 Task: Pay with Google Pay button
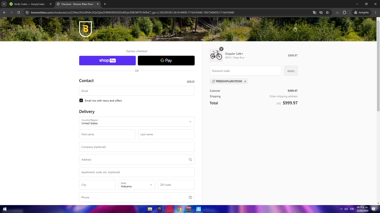coord(166,61)
